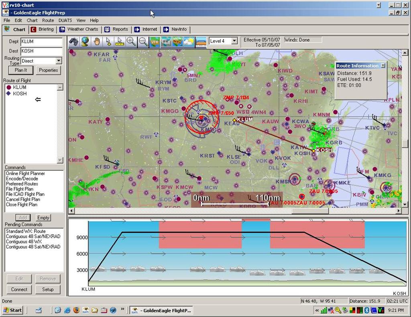The image size is (411, 317).
Task: Open Internet Explorer from quick launch
Action: (x=67, y=311)
